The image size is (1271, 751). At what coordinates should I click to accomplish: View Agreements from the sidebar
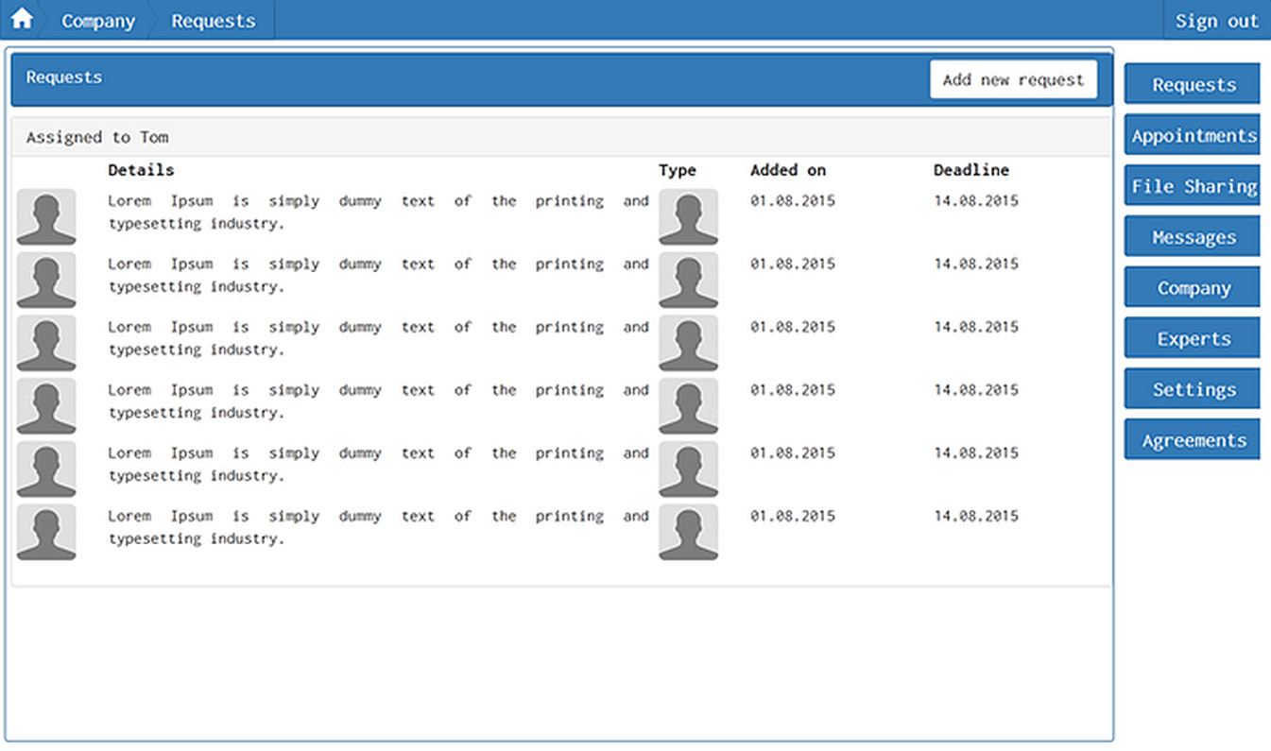pos(1193,441)
